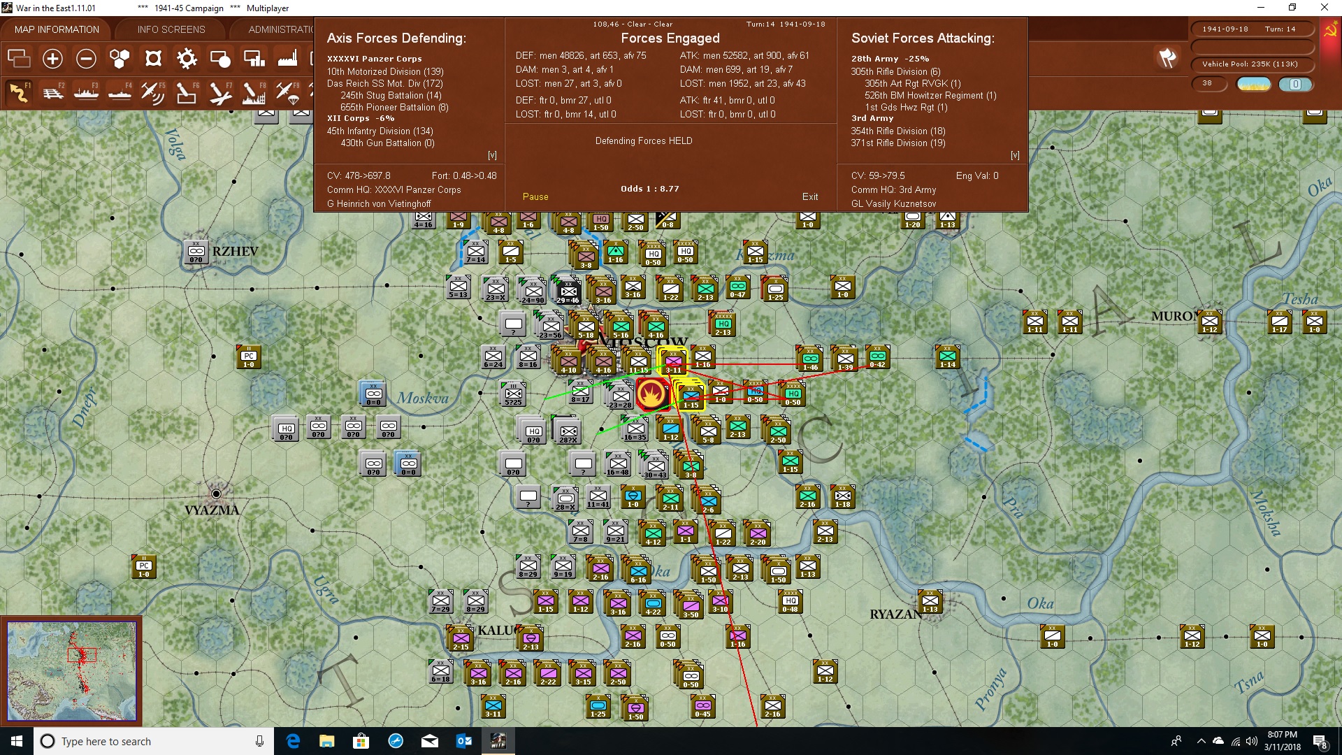
Task: Open File Explorer from the taskbar
Action: pyautogui.click(x=326, y=741)
